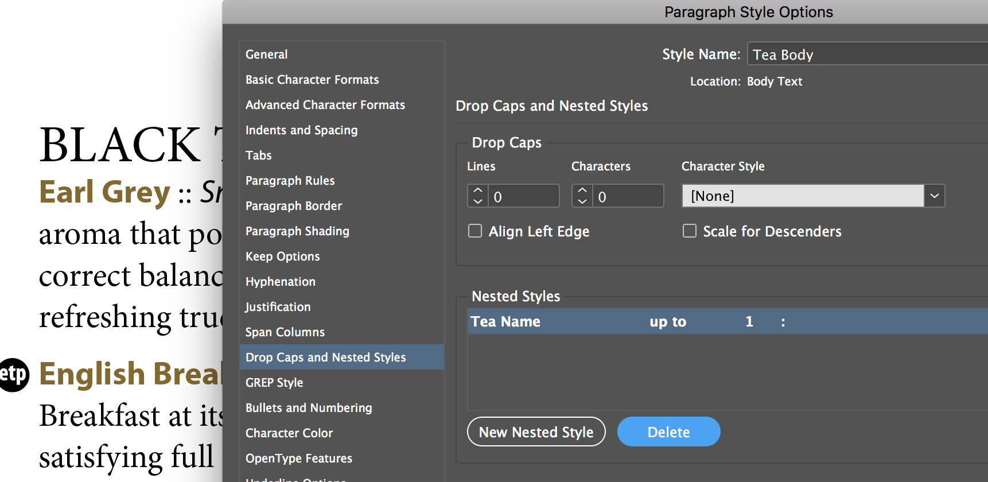Decrease the drop cap Lines value
This screenshot has width=988, height=482.
pos(478,201)
